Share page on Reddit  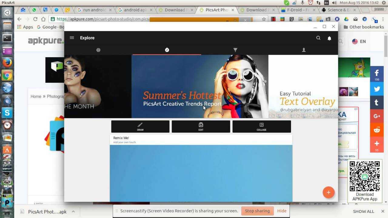point(377,130)
